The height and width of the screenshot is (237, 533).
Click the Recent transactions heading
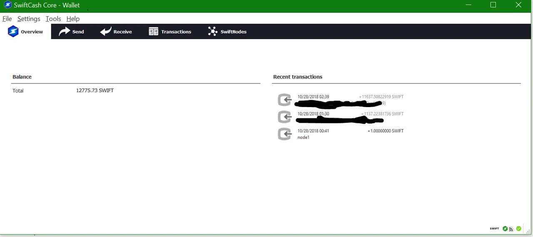tap(298, 77)
